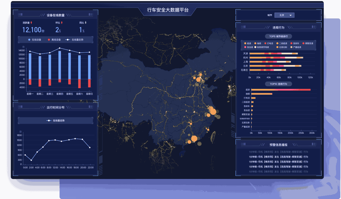Open the 城市 dropdown showing 北京
341x199 pixels.
click(284, 15)
